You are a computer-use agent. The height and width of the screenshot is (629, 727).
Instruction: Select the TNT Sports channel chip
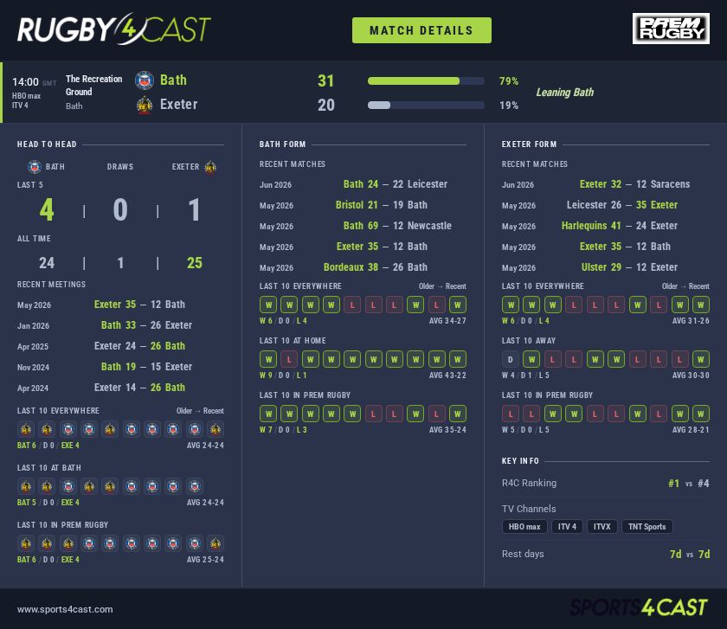(647, 527)
